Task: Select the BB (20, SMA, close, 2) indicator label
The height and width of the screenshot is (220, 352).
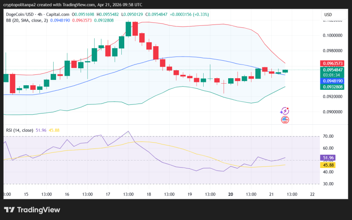Action: coord(26,20)
